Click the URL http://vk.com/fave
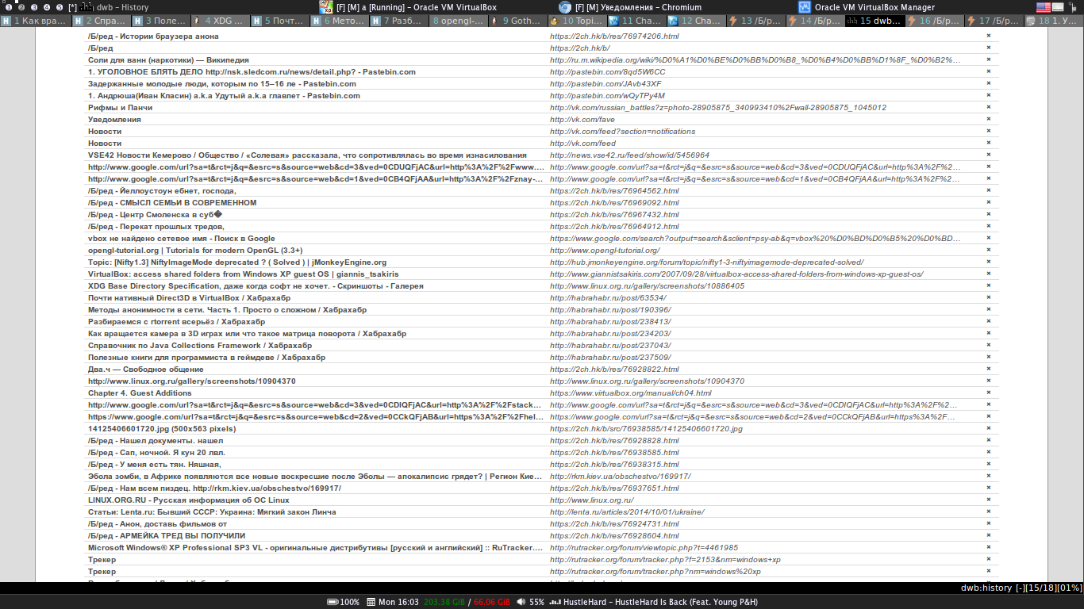The width and height of the screenshot is (1084, 609). click(x=582, y=119)
